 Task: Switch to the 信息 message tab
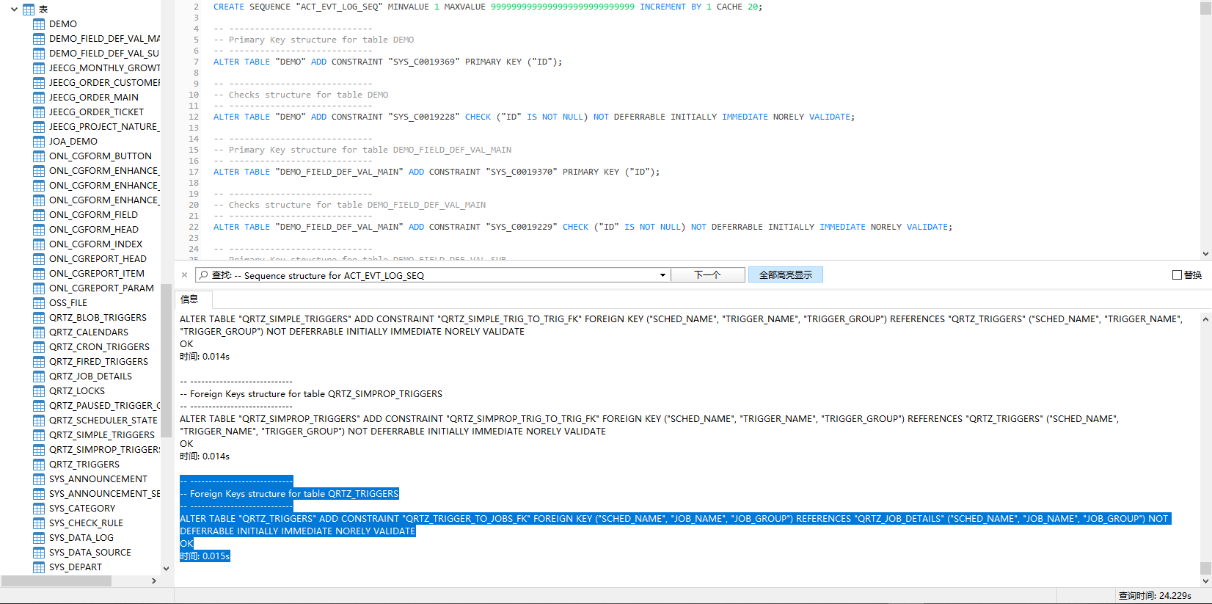click(189, 299)
